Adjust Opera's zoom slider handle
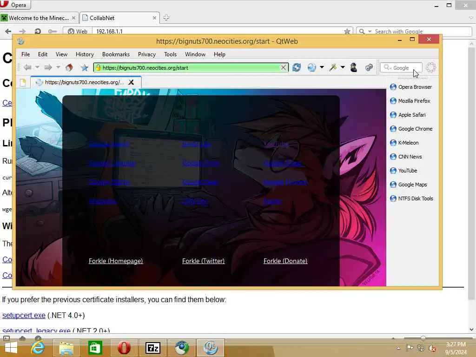The image size is (476, 357). (x=423, y=337)
